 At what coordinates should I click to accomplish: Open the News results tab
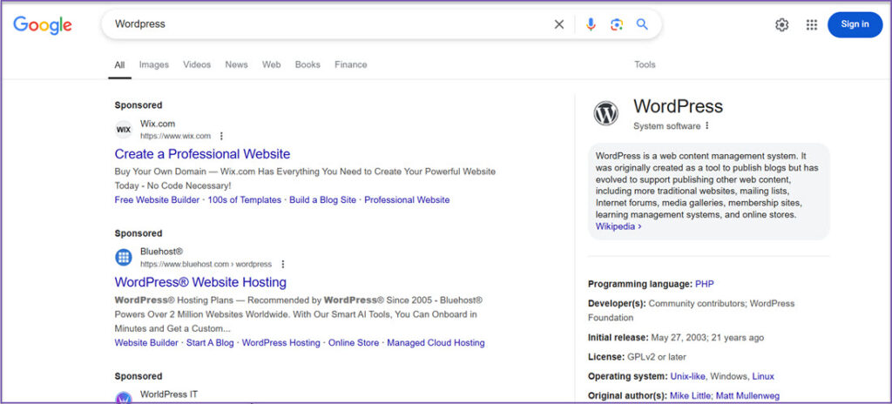click(236, 64)
